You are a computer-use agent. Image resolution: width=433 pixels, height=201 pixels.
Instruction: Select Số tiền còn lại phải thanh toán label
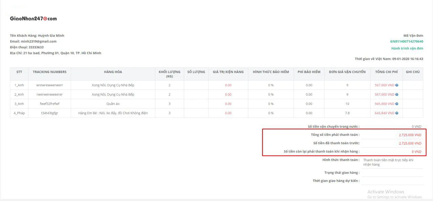pos(321,152)
